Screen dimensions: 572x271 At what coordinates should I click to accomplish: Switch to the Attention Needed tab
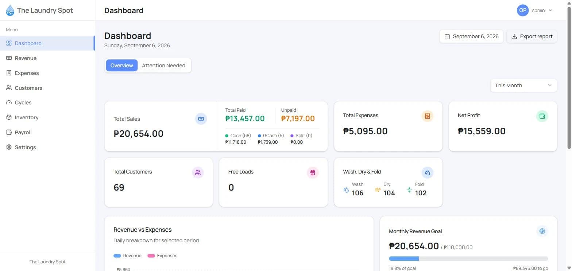[163, 65]
